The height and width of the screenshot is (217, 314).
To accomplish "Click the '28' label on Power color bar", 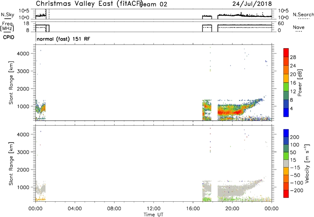I will click(293, 57).
